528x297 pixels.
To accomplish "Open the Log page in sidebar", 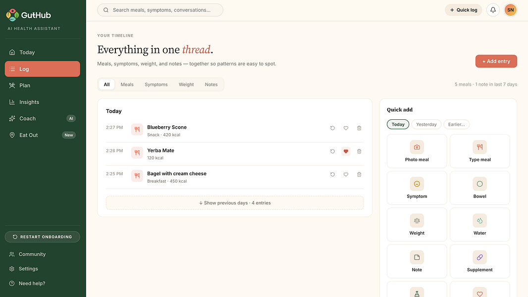I will (43, 69).
